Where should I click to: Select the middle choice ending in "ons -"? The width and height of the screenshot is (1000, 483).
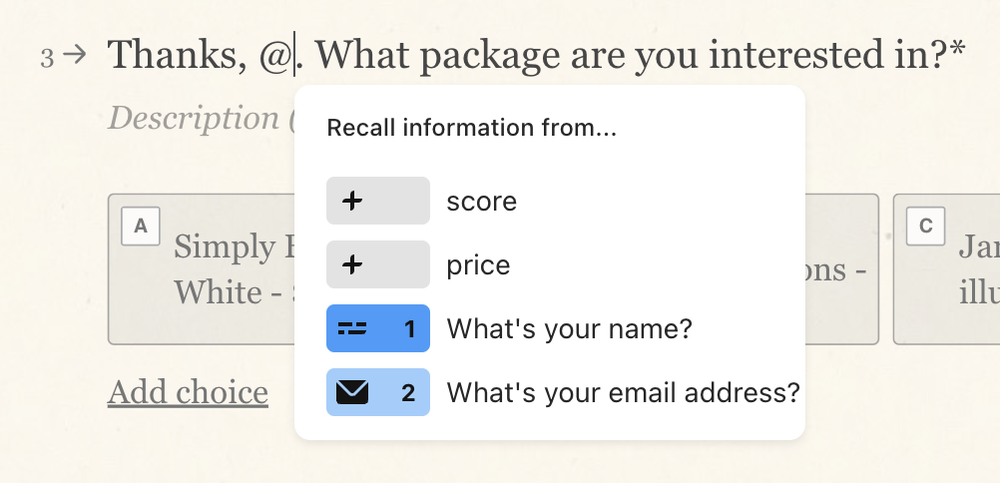point(842,269)
